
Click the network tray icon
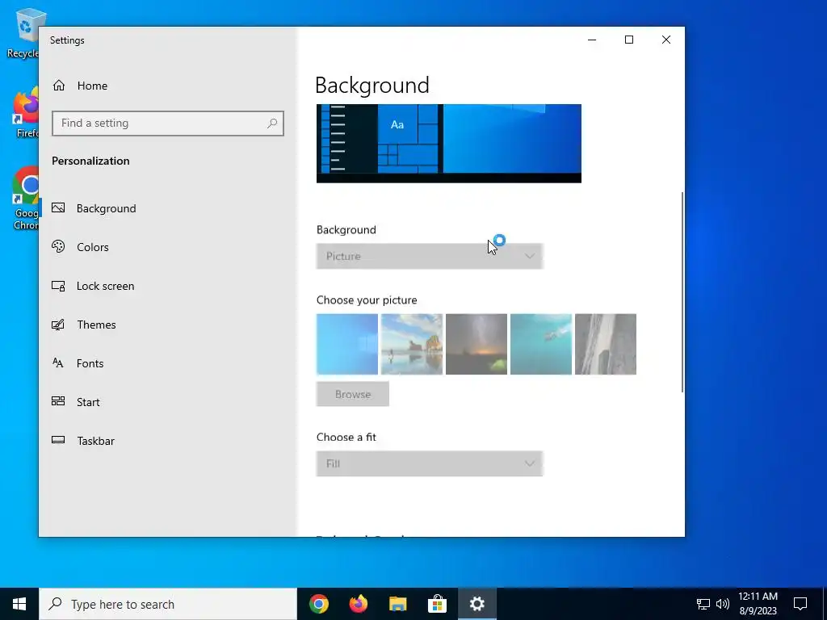click(x=703, y=604)
